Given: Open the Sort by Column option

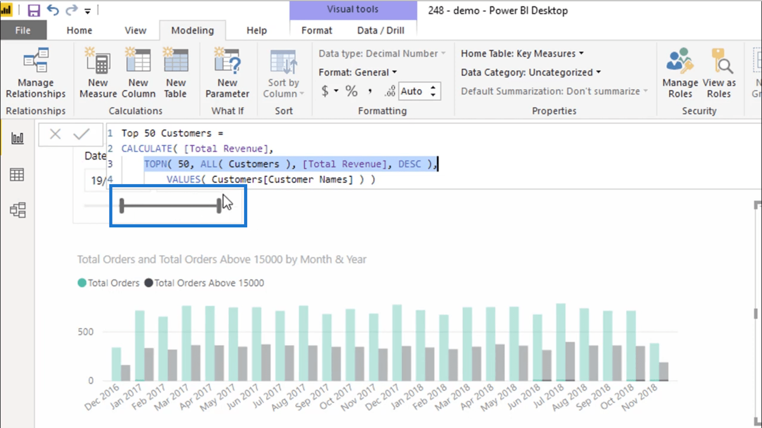Looking at the screenshot, I should pos(283,73).
